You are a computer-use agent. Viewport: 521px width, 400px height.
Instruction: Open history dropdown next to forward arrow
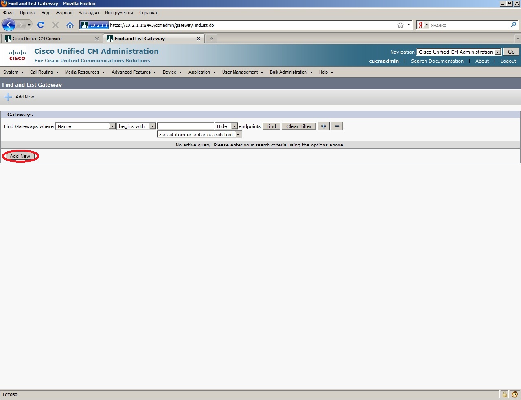29,25
